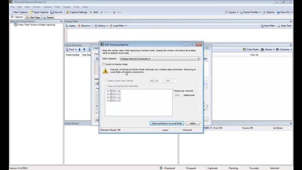
Task: Open the File menu
Action: [x=13, y=7]
